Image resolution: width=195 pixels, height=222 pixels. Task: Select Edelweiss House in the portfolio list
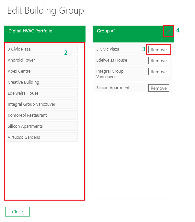[42, 93]
